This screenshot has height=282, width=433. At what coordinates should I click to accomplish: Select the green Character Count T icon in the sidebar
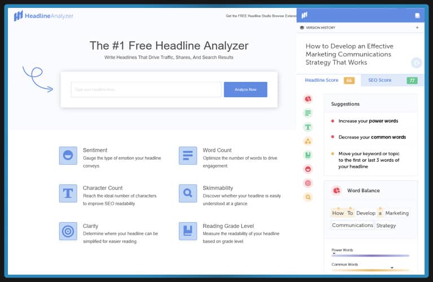pyautogui.click(x=308, y=127)
